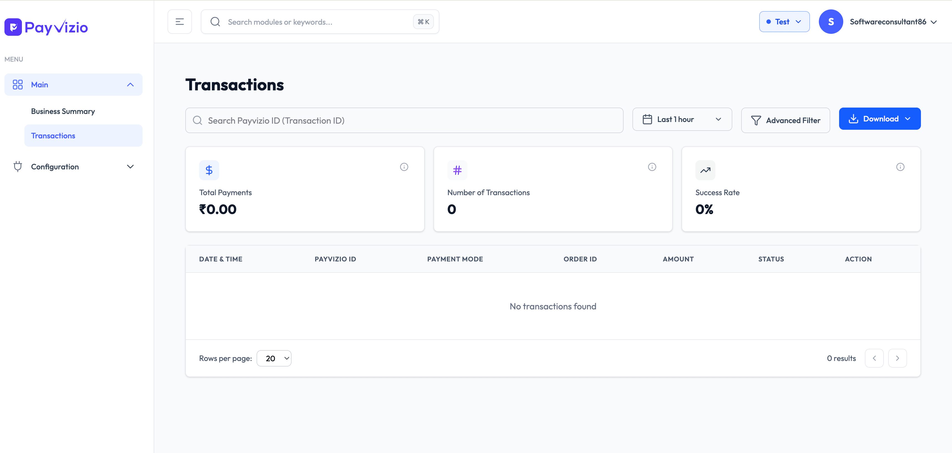952x453 pixels.
Task: Click the dollar icon on Total Payments card
Action: (x=209, y=170)
